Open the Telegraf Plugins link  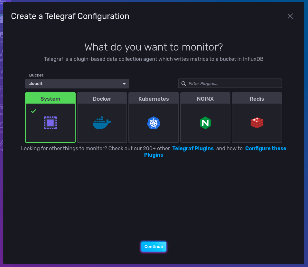coord(193,148)
